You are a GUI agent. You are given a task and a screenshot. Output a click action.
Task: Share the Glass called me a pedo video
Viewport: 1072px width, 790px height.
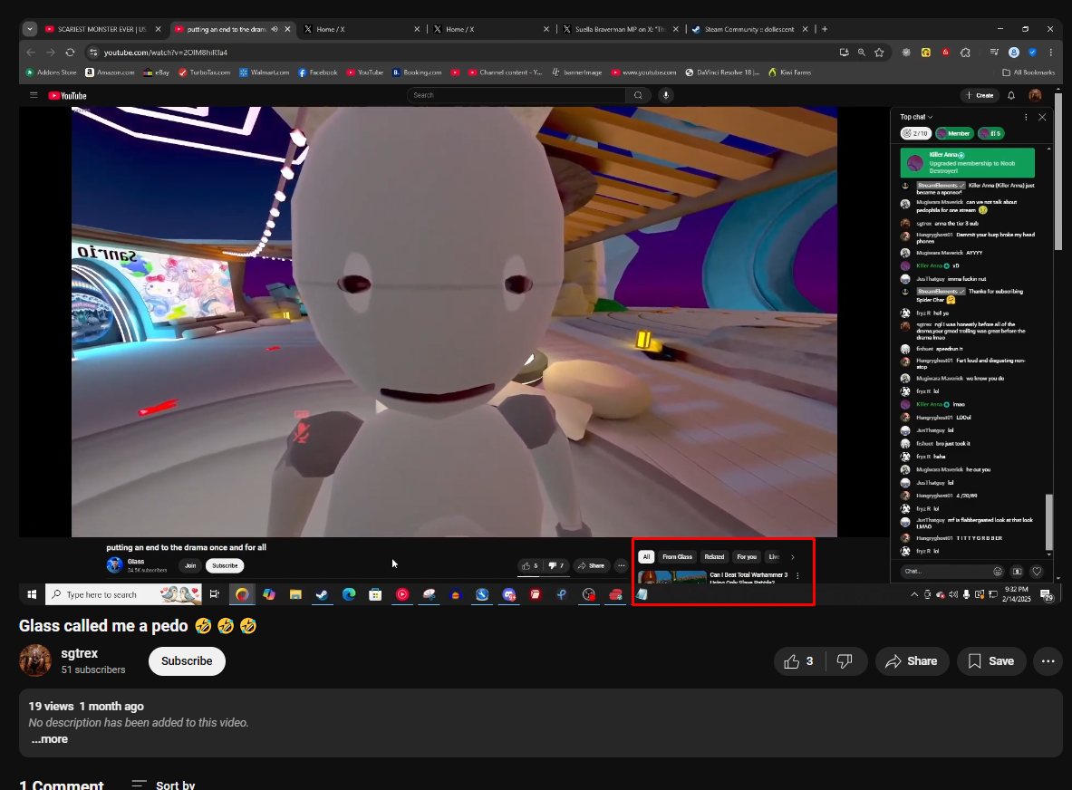pyautogui.click(x=912, y=661)
